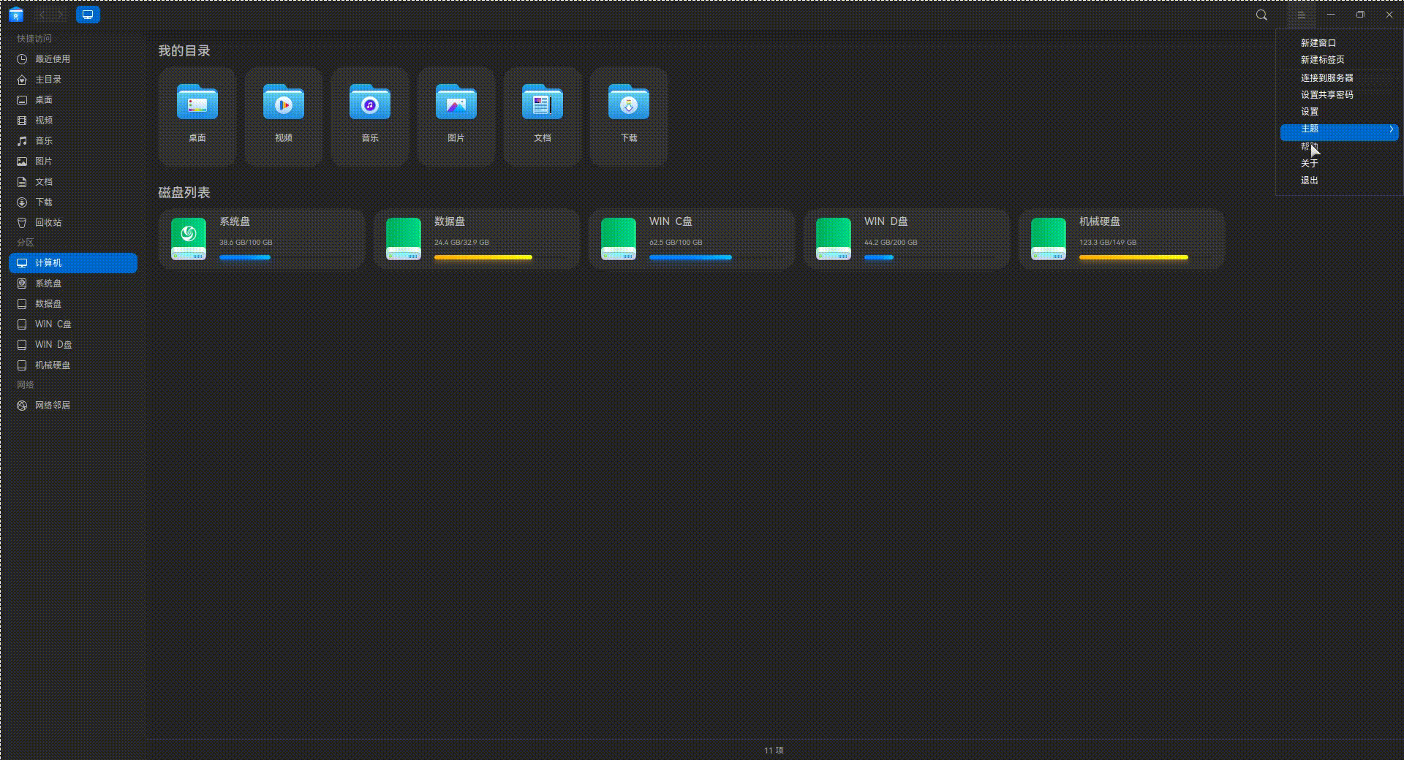The width and height of the screenshot is (1404, 760).
Task: Select 机械硬盘 in the sidebar partitions
Action: [73, 365]
